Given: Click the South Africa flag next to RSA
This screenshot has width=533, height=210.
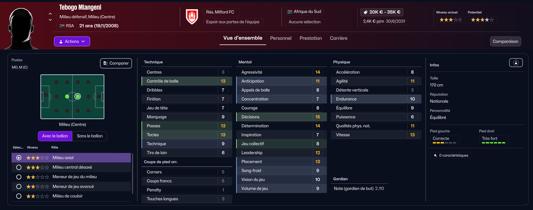Looking at the screenshot, I should tap(62, 26).
